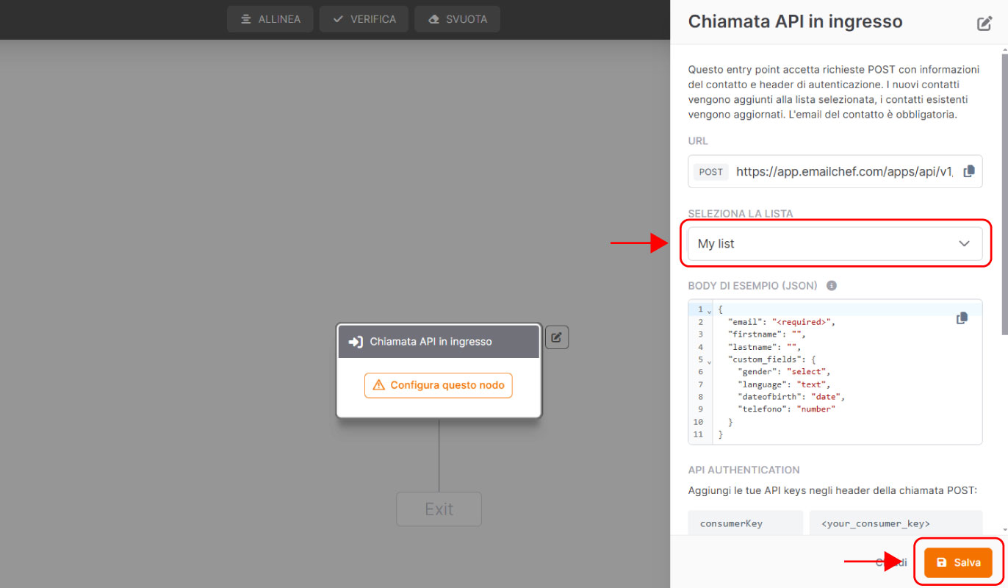Select the Exit node on the canvas
1008x588 pixels.
[x=439, y=509]
